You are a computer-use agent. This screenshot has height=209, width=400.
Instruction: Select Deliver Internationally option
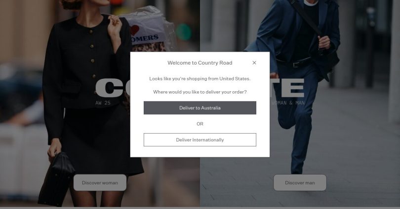[200, 140]
